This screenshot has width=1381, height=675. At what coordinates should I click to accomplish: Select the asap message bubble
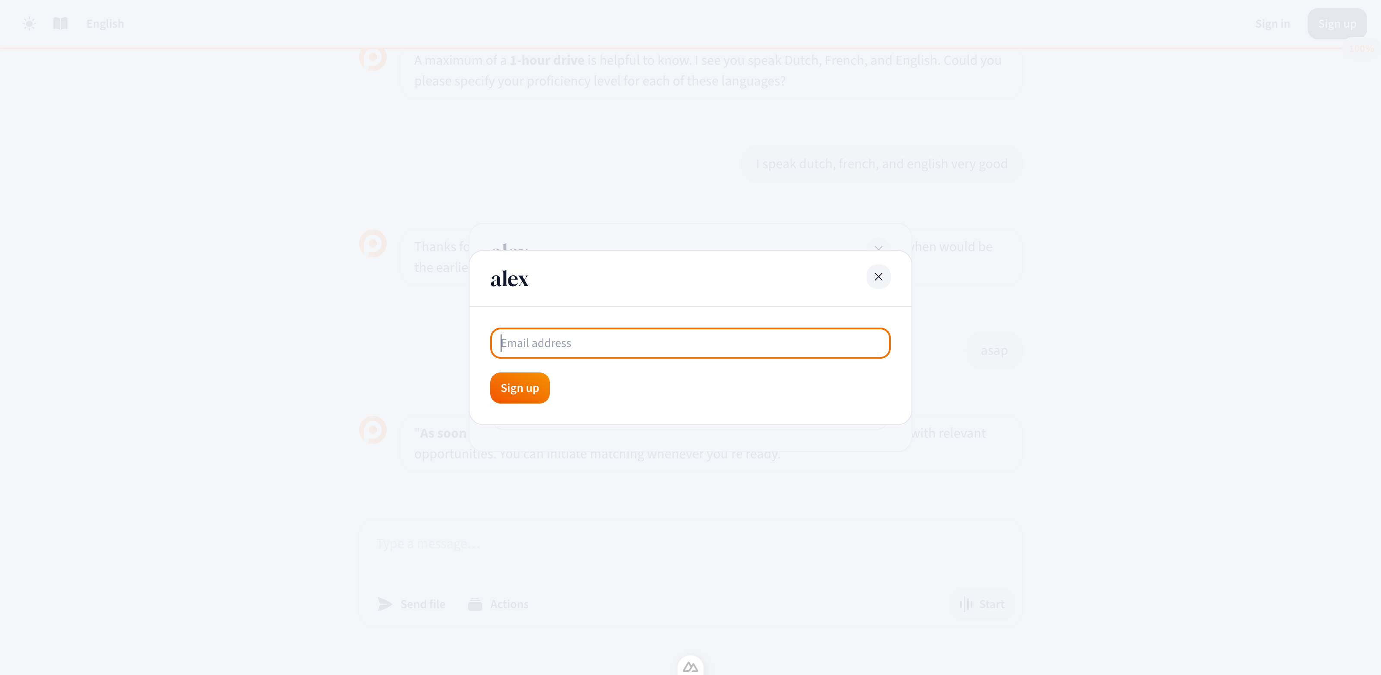(x=994, y=350)
